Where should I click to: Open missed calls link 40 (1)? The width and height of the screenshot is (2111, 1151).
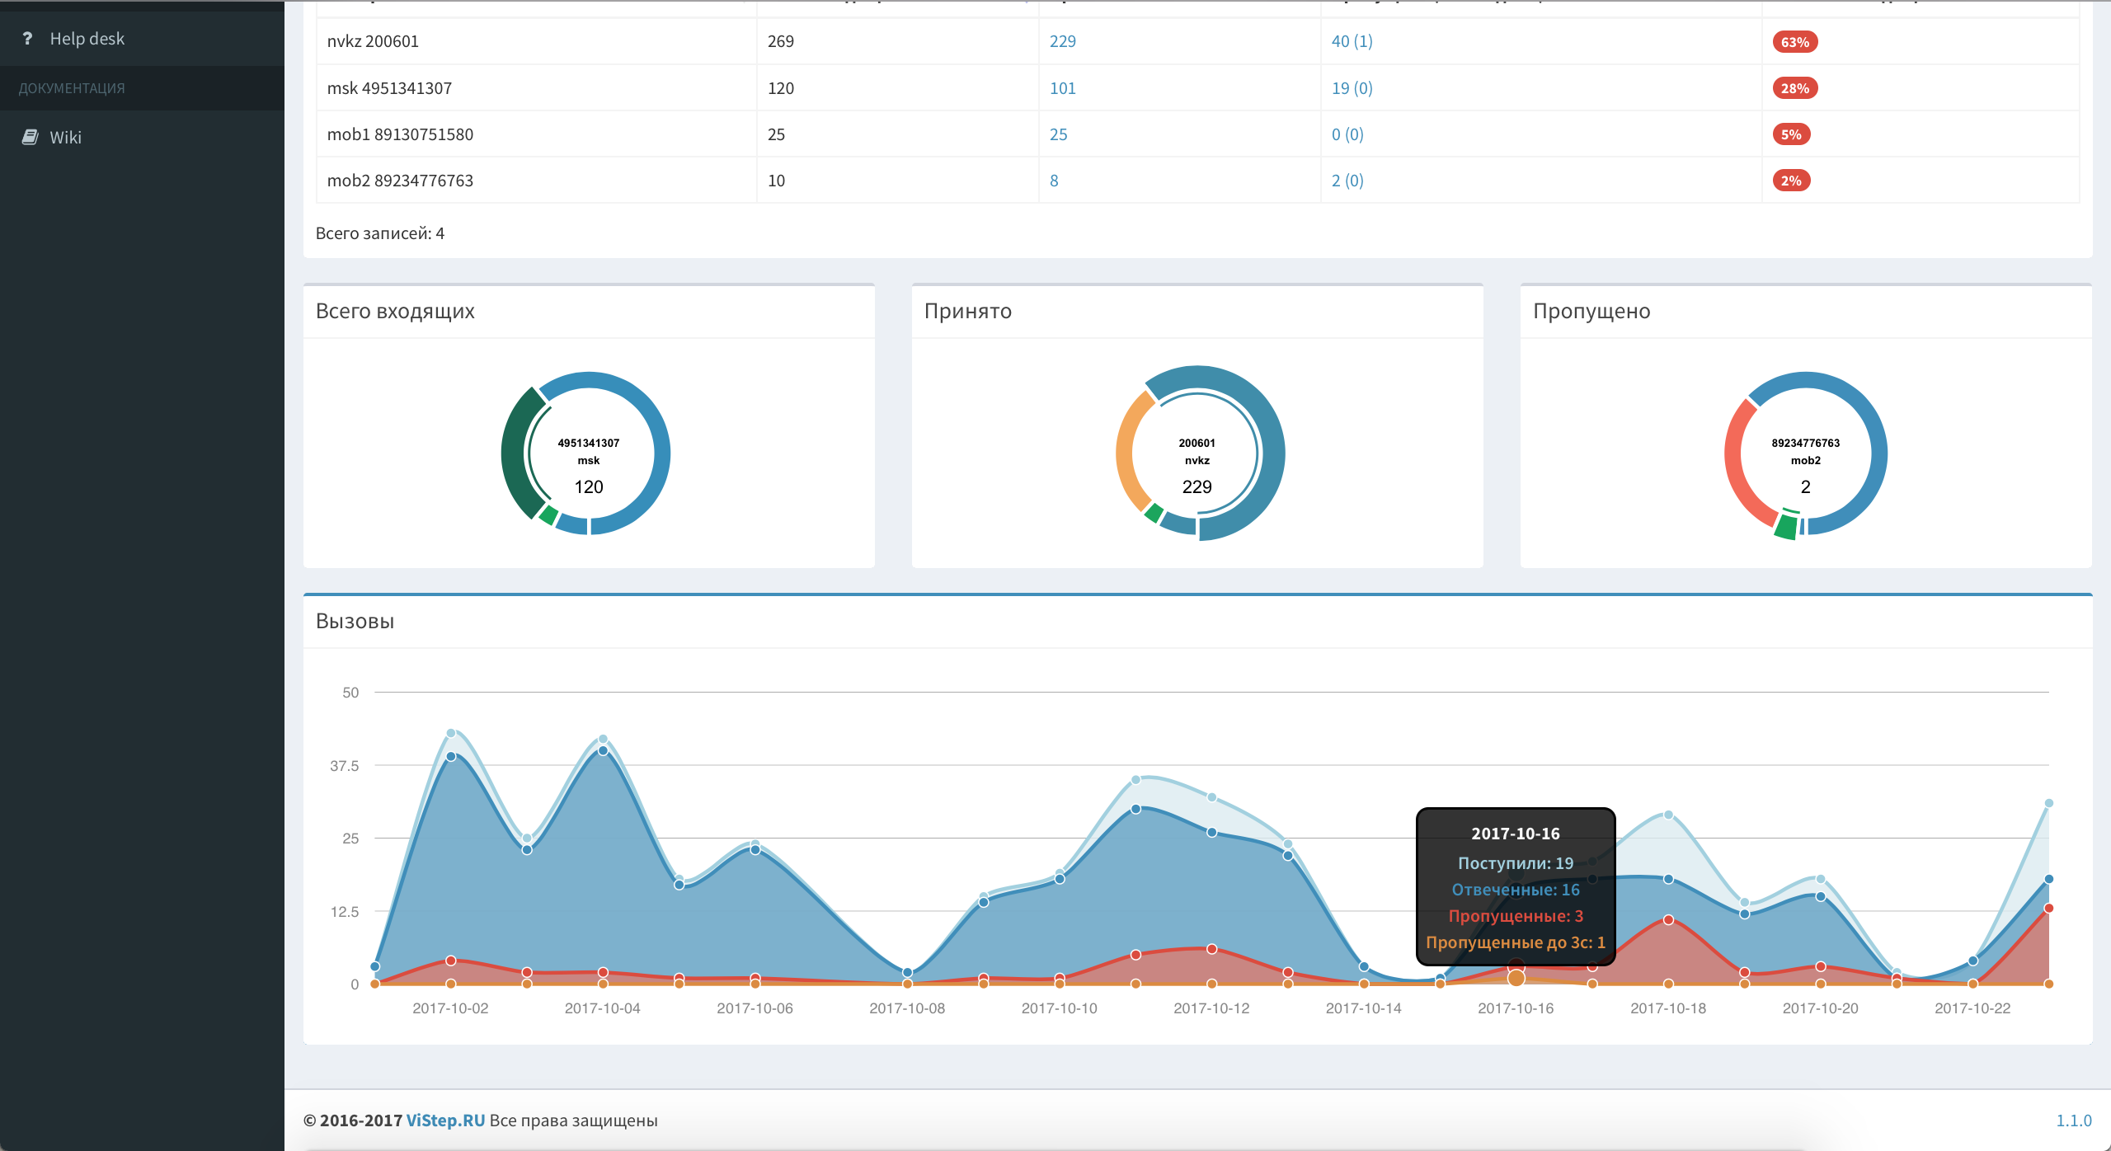[x=1352, y=41]
